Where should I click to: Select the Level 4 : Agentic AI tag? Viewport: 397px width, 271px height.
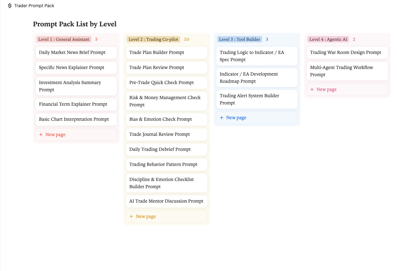click(x=328, y=39)
